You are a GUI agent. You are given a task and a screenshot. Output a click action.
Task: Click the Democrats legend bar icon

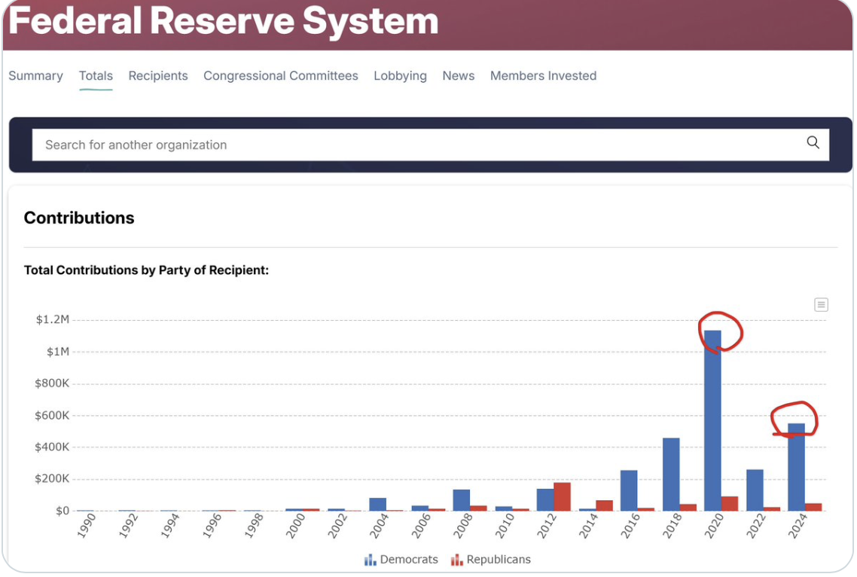click(x=370, y=560)
